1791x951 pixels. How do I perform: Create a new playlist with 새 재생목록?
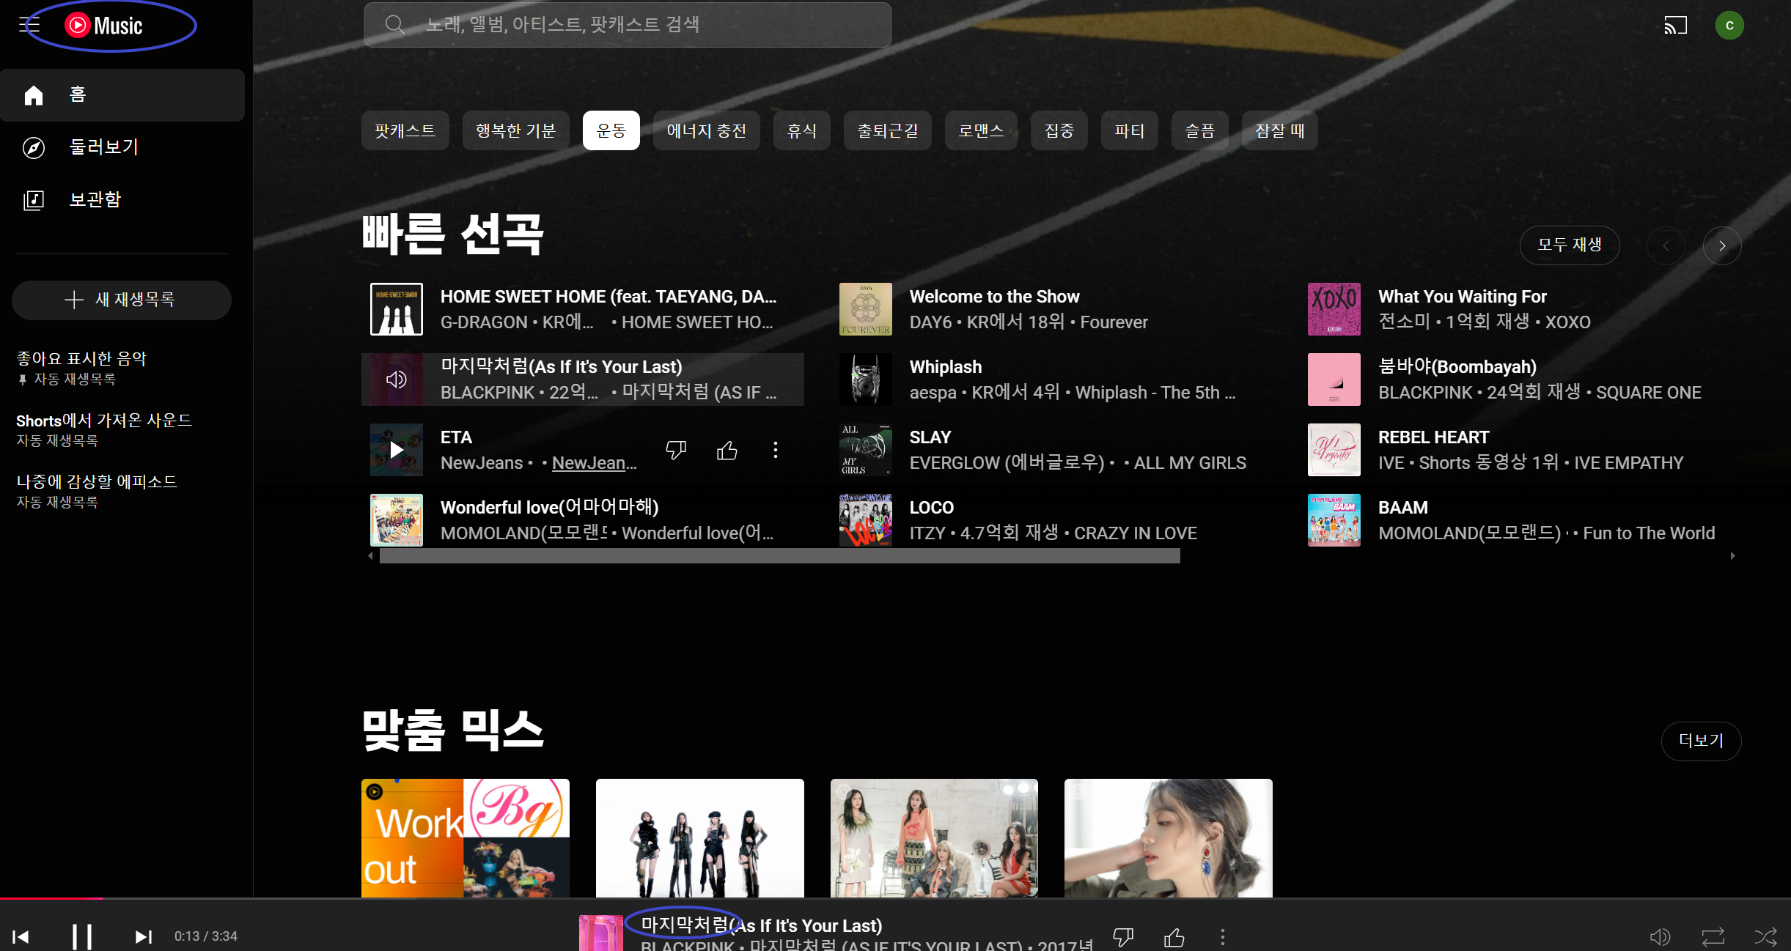coord(122,300)
